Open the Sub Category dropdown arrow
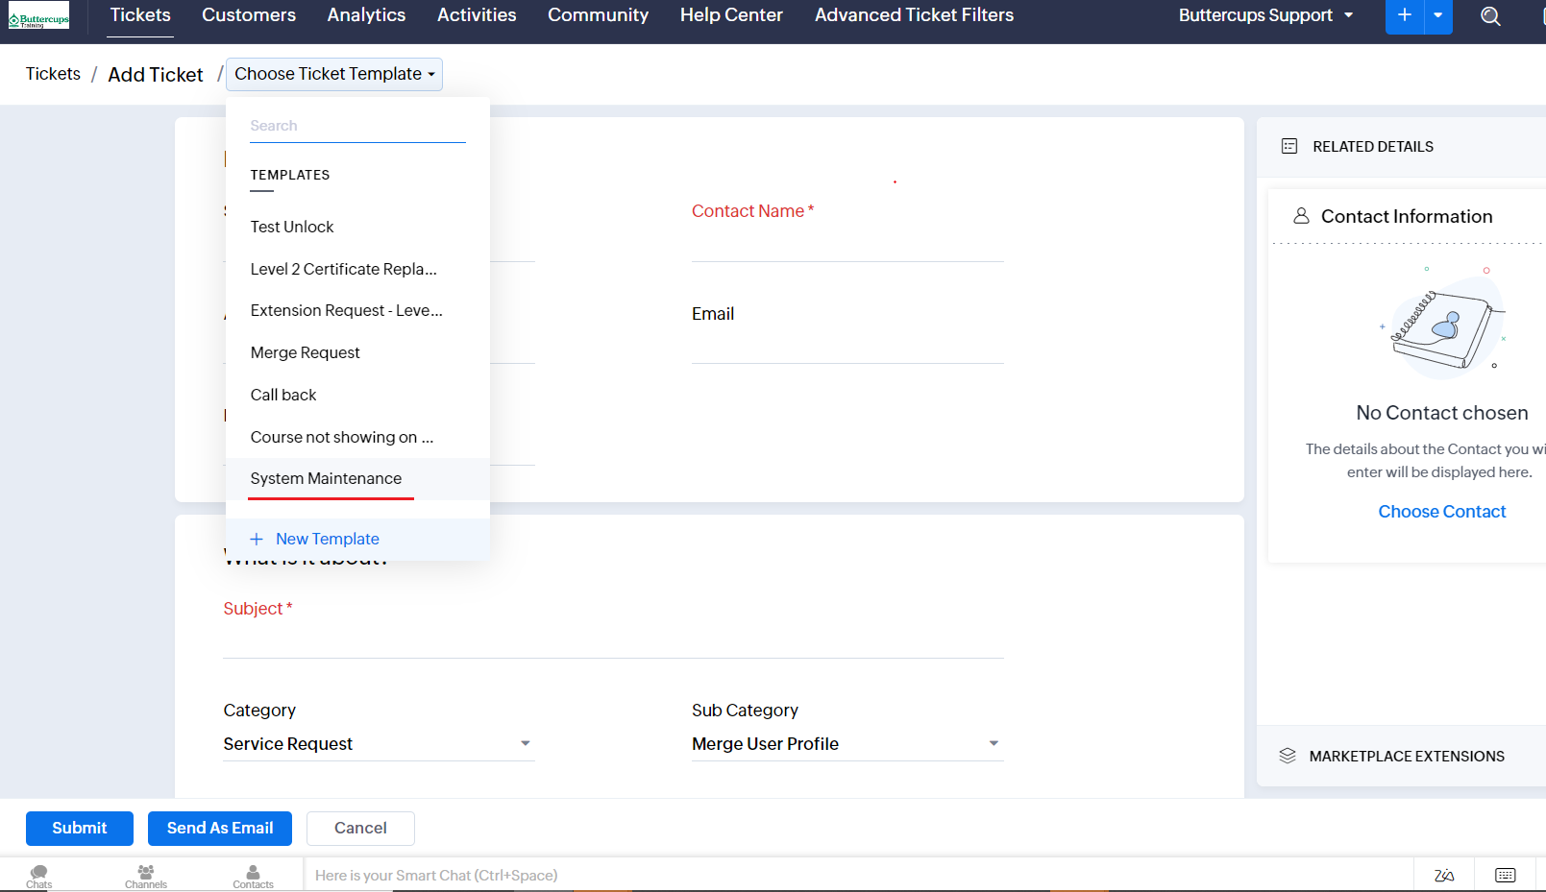The width and height of the screenshot is (1546, 892). (x=994, y=744)
